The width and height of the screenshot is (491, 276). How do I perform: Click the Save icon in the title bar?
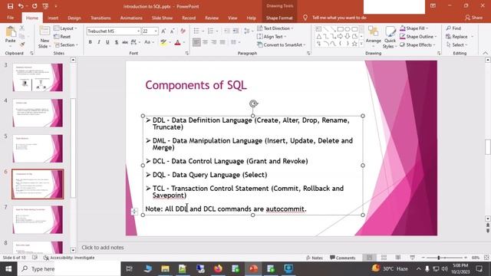[10, 6]
